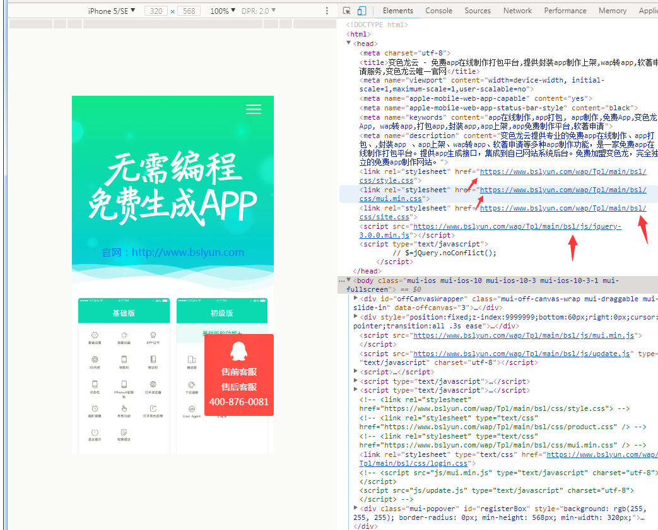Screen dimensions: 658x530
Task: Open the js/mui.min.js script link
Action: pos(524,335)
